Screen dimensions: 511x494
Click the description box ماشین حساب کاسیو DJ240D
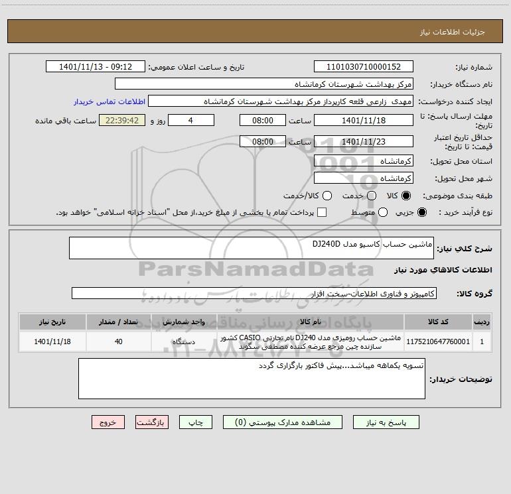coord(252,248)
